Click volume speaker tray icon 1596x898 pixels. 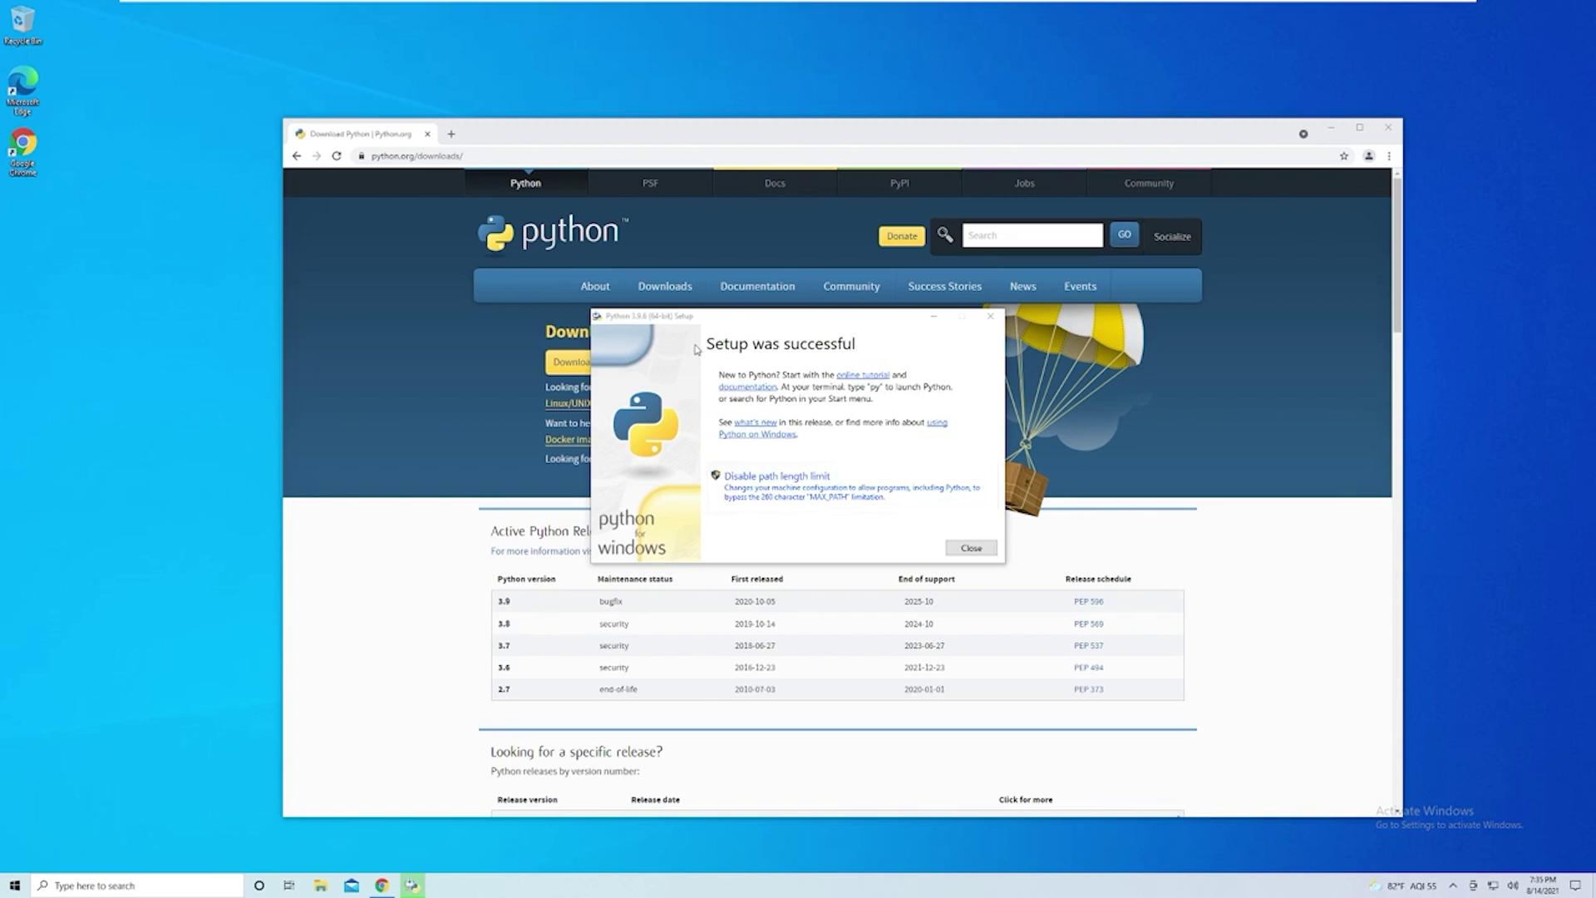pyautogui.click(x=1513, y=886)
